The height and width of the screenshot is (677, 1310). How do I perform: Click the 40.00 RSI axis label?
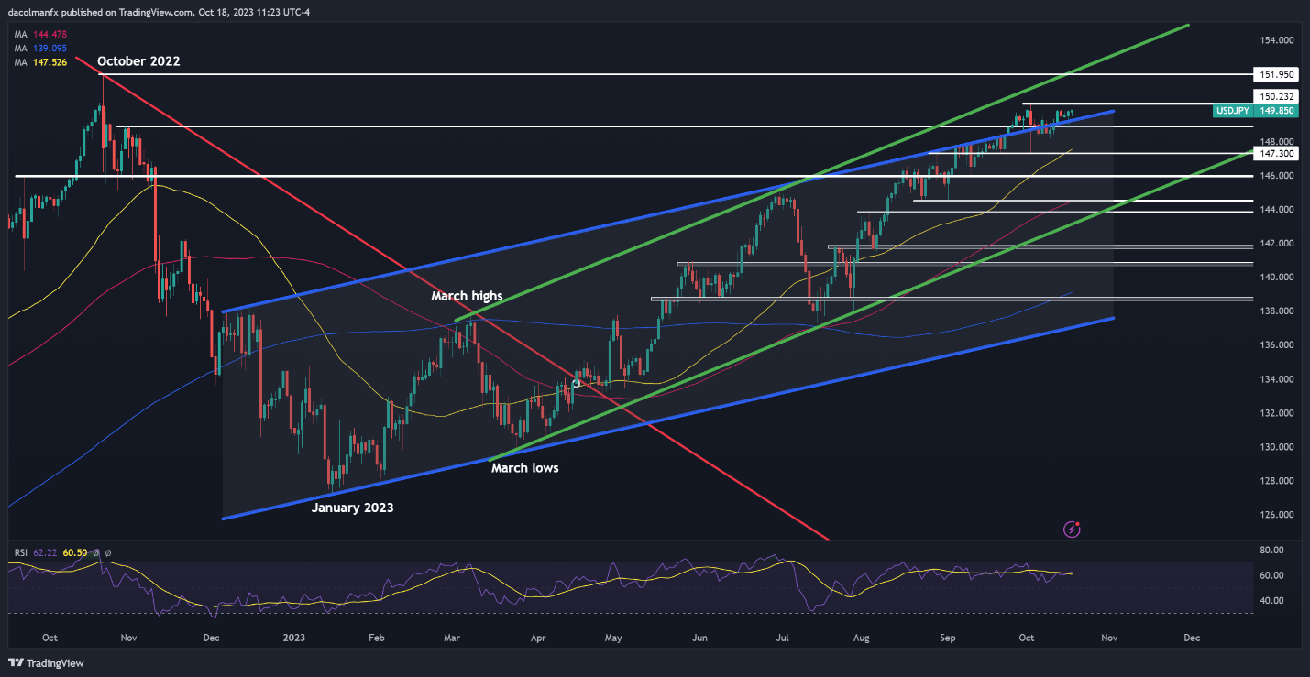tap(1272, 601)
